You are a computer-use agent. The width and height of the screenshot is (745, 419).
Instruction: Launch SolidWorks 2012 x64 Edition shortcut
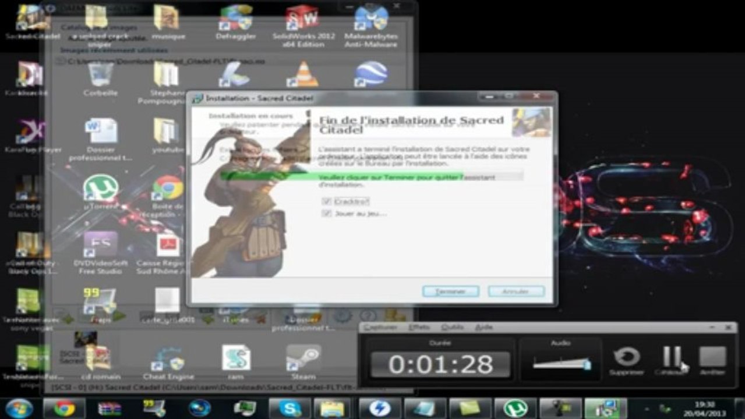[303, 26]
